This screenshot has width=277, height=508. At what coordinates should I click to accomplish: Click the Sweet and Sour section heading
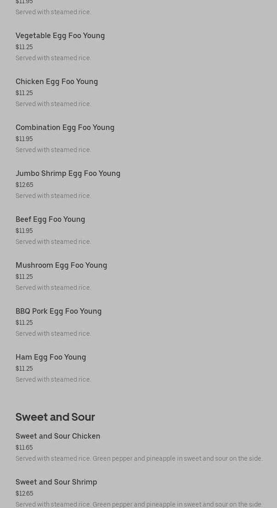(55, 417)
